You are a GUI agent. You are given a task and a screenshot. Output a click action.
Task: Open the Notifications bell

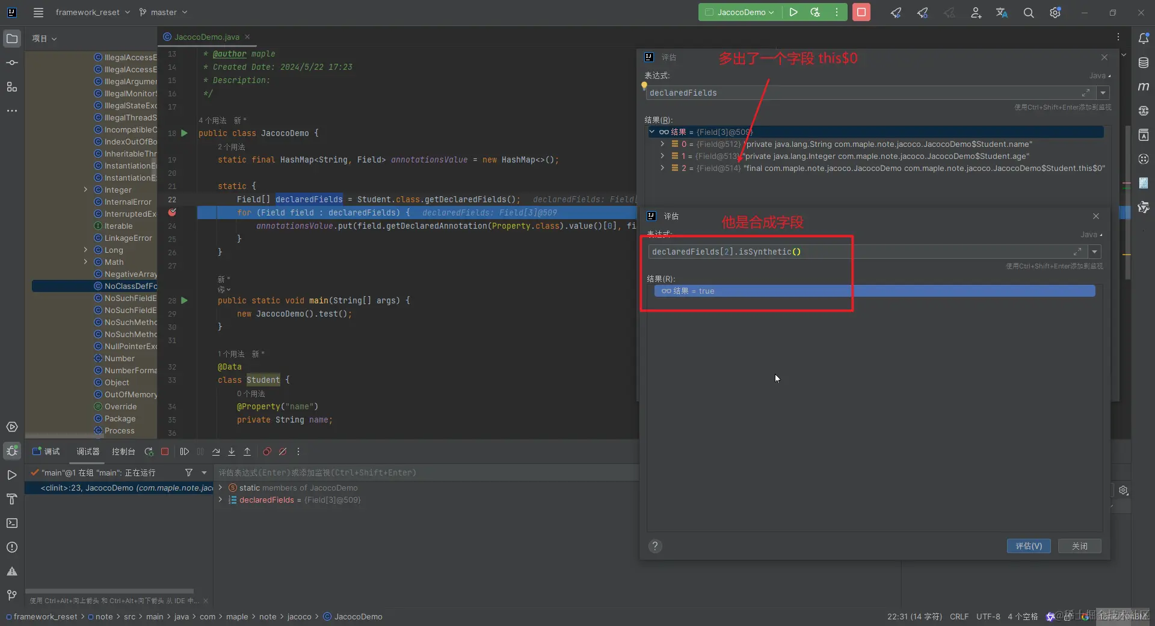click(x=1144, y=39)
